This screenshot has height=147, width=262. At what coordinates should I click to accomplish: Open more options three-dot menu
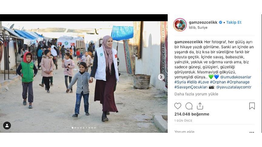coord(252,132)
